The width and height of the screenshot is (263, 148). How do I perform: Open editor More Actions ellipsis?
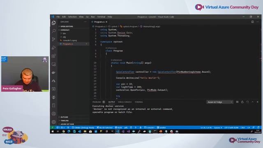(258, 22)
